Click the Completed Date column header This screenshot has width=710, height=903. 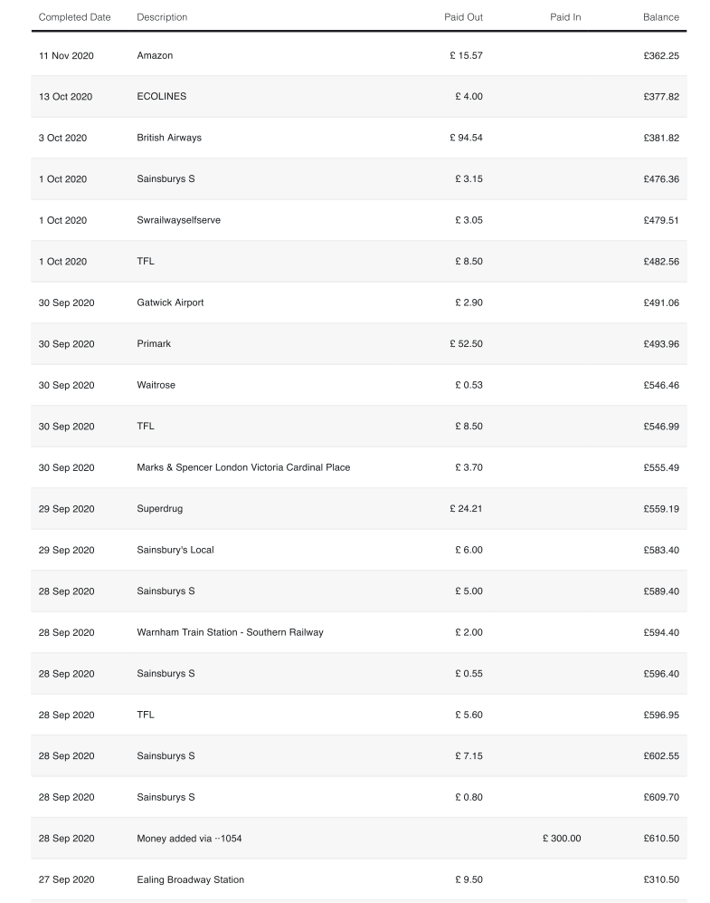pyautogui.click(x=74, y=17)
